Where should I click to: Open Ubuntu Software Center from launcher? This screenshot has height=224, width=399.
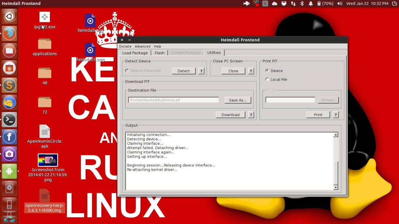(9, 68)
